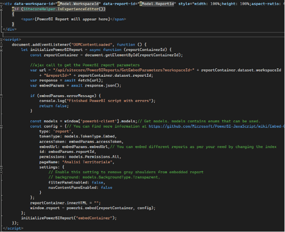Screen dimensions: 285x232
Task: Click the 'powerbi-client' string
Action: [x=98, y=121]
